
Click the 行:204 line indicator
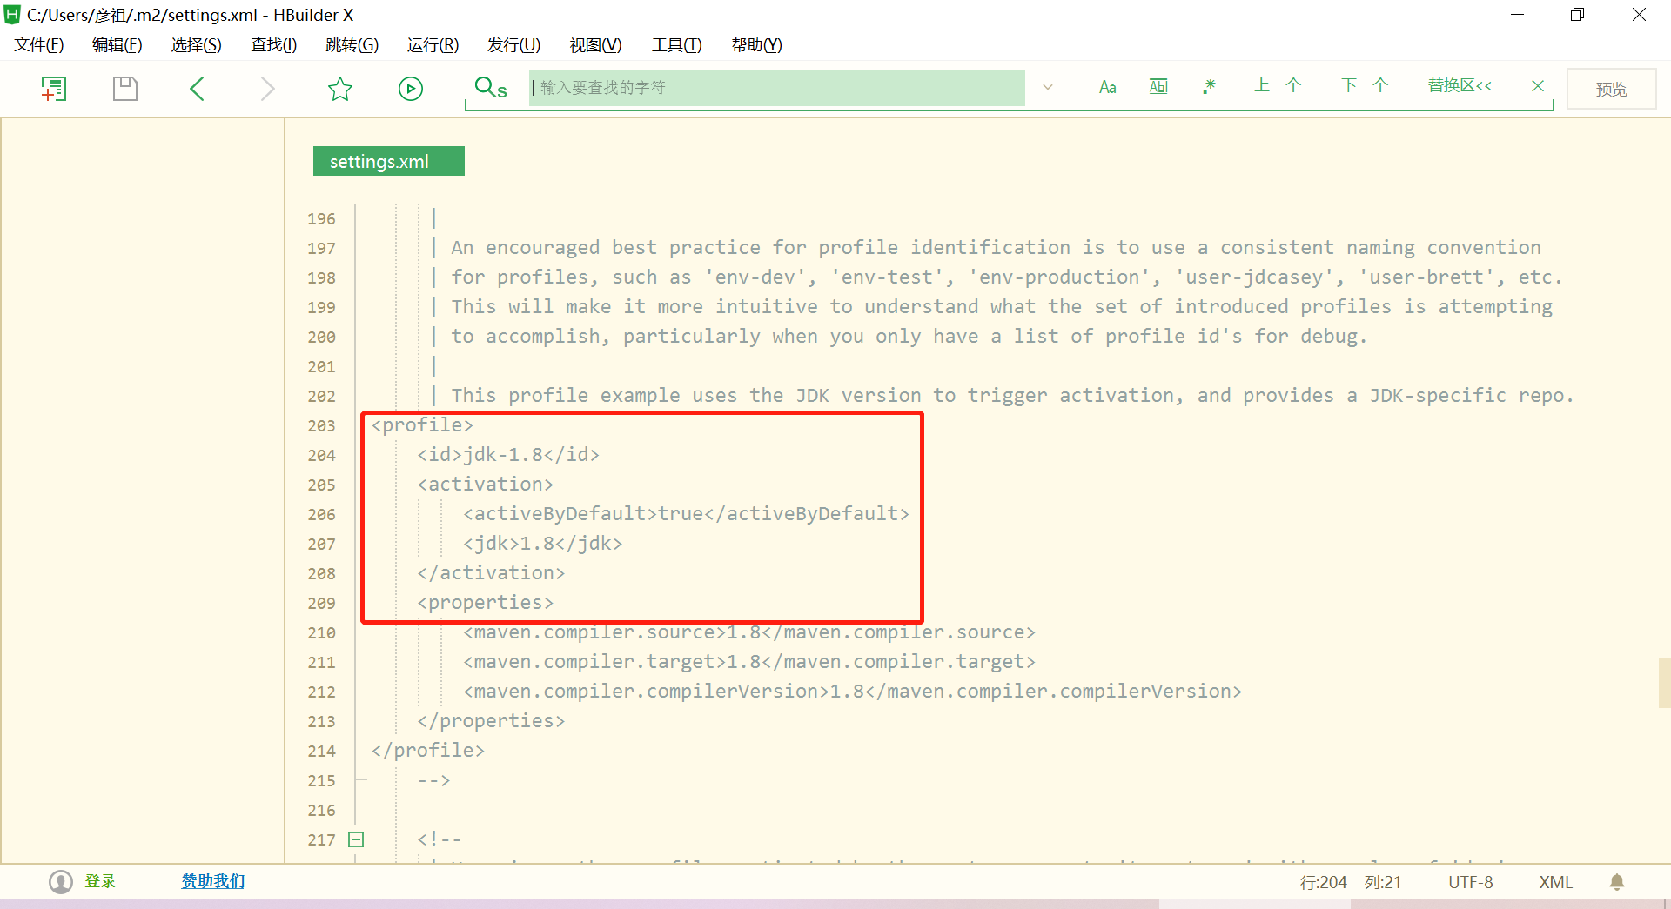[x=1323, y=882]
